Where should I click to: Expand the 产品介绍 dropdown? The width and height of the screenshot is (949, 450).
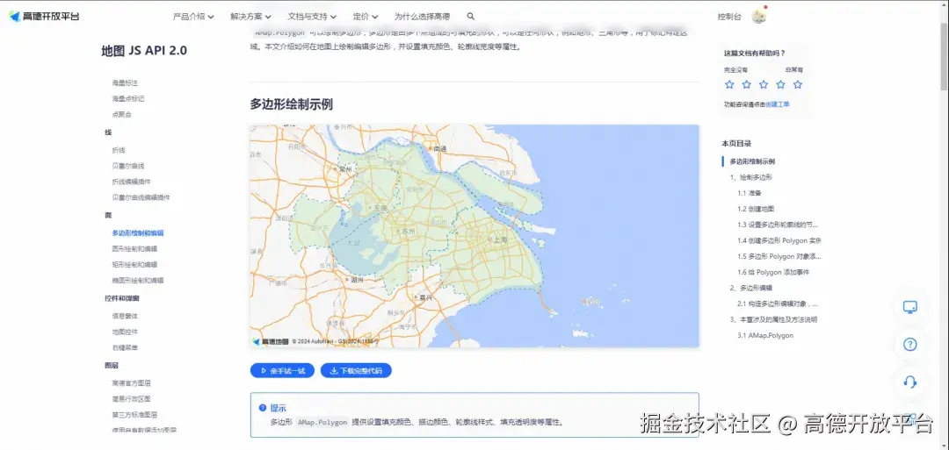point(193,17)
